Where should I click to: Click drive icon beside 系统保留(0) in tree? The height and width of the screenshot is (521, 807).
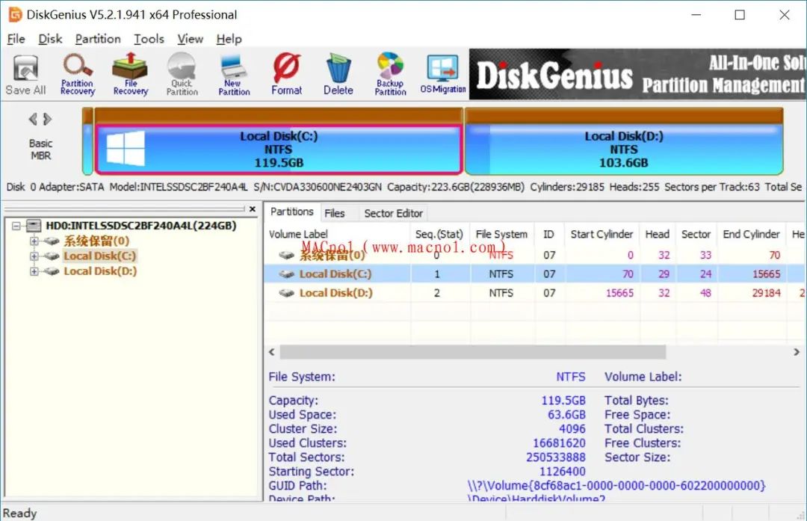[x=52, y=241]
